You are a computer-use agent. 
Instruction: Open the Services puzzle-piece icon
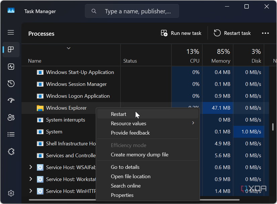[x=11, y=152]
